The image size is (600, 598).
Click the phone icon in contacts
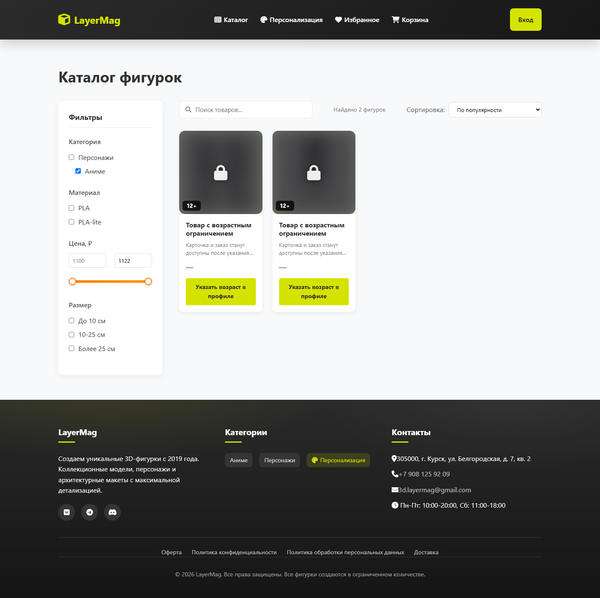coord(395,474)
